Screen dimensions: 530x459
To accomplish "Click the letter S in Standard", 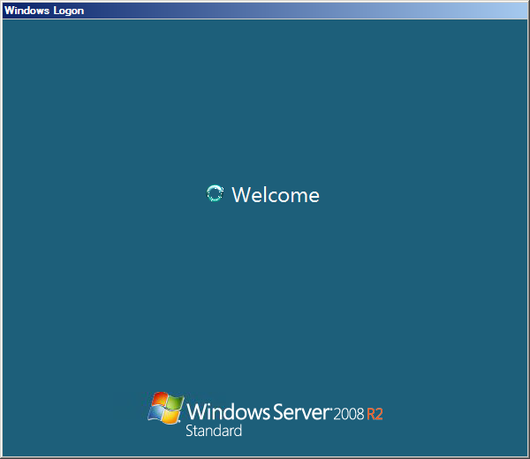I will click(189, 432).
